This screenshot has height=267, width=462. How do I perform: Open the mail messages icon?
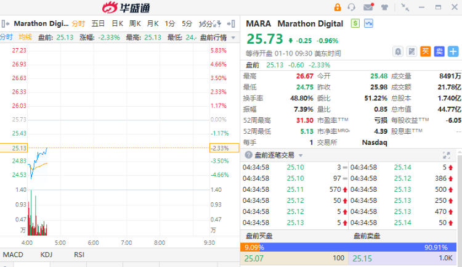(368, 7)
